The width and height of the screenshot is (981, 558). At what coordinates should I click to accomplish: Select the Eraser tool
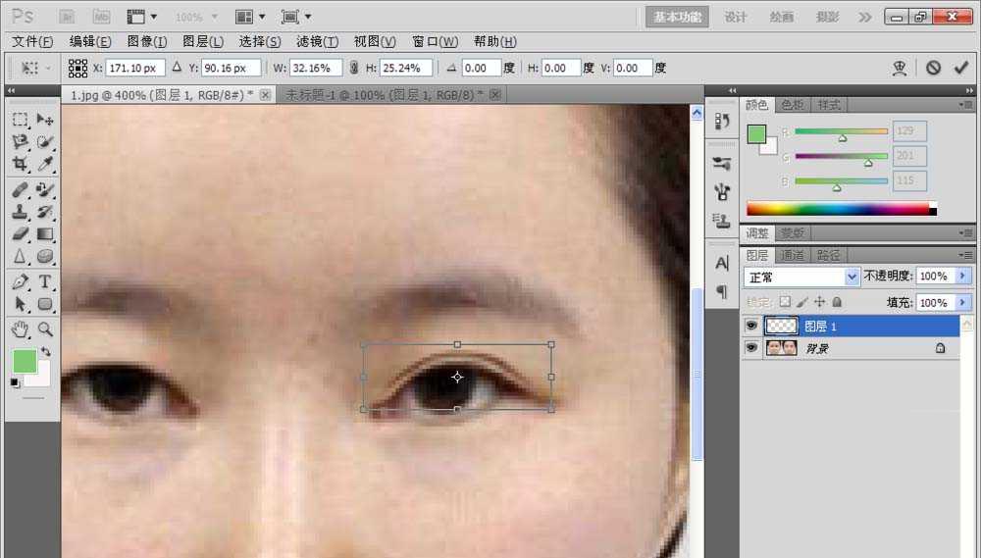click(x=20, y=234)
